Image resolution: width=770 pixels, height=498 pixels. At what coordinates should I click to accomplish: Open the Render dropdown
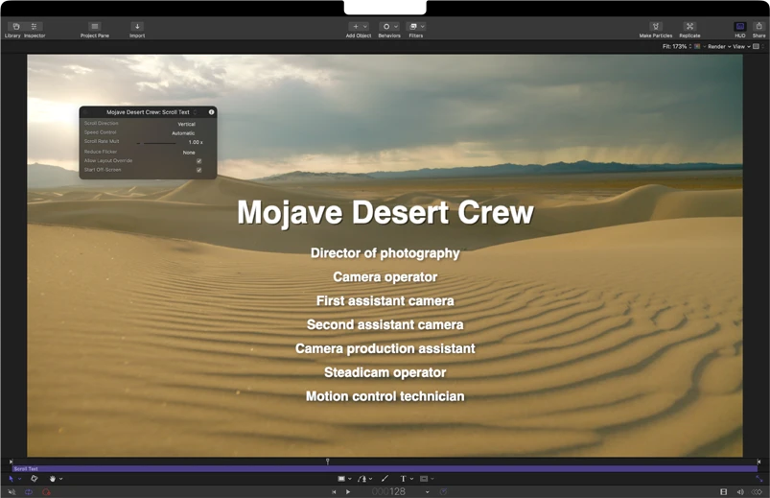click(719, 47)
